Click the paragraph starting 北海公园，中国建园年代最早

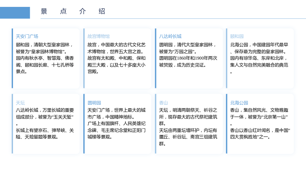point(259,58)
